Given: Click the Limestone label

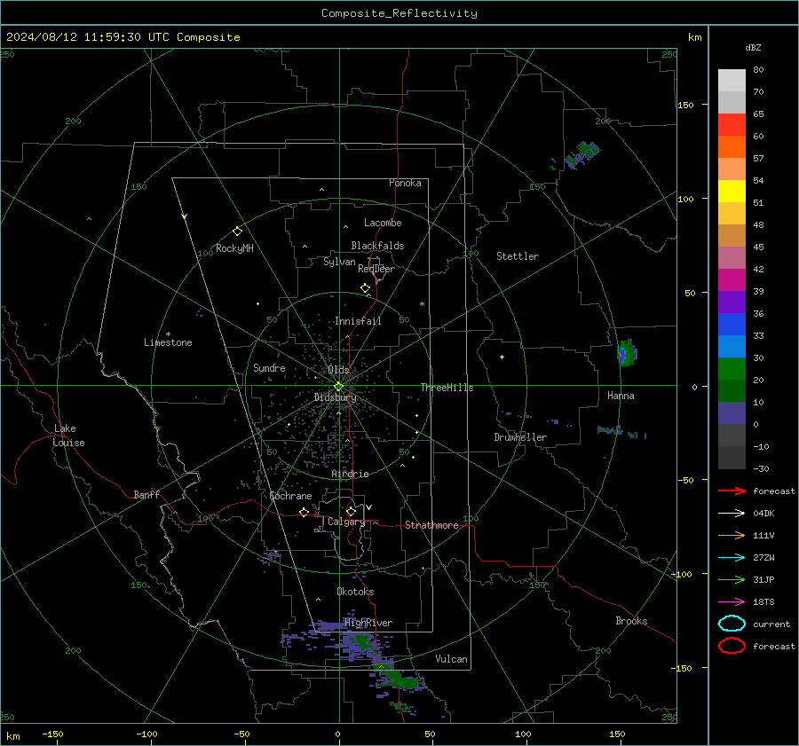Looking at the screenshot, I should [168, 342].
